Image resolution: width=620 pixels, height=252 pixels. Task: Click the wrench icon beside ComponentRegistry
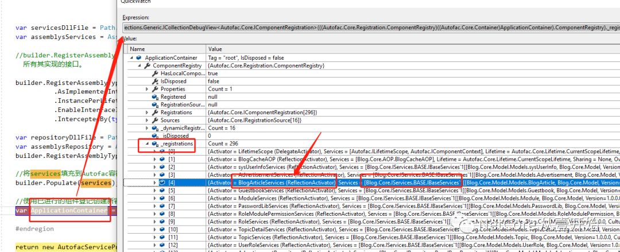point(147,65)
